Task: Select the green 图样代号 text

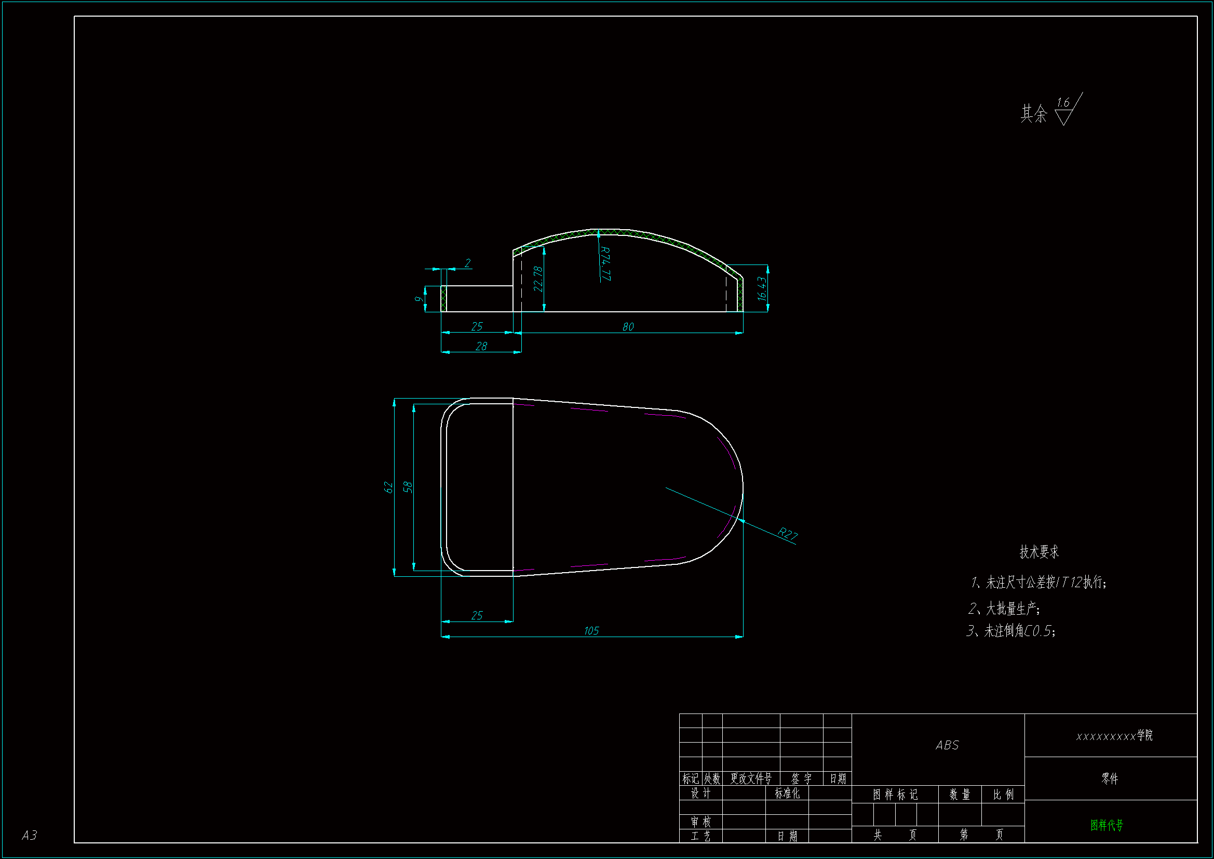Action: tap(1107, 825)
